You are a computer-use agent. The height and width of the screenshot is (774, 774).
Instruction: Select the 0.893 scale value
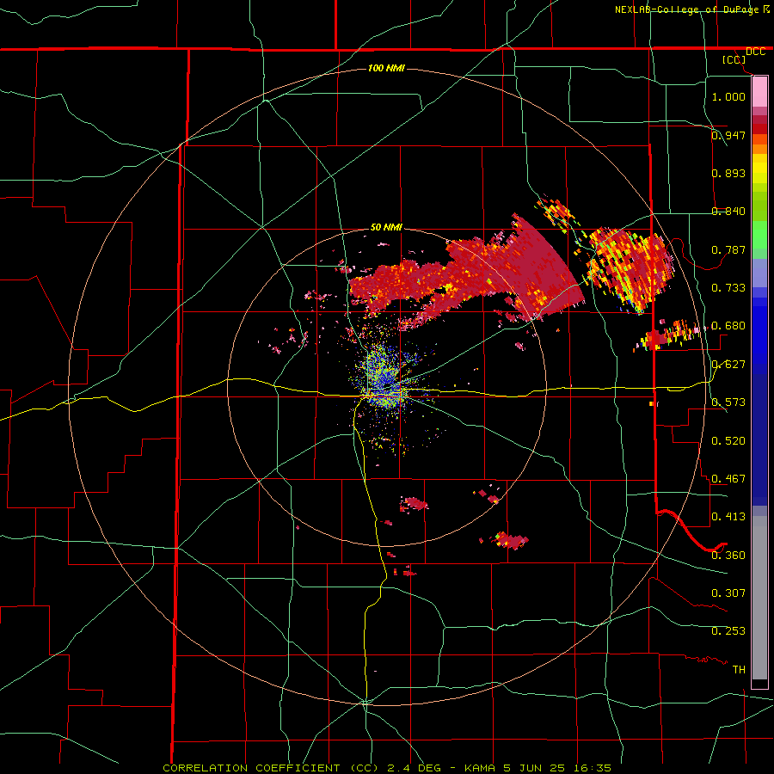click(x=728, y=173)
